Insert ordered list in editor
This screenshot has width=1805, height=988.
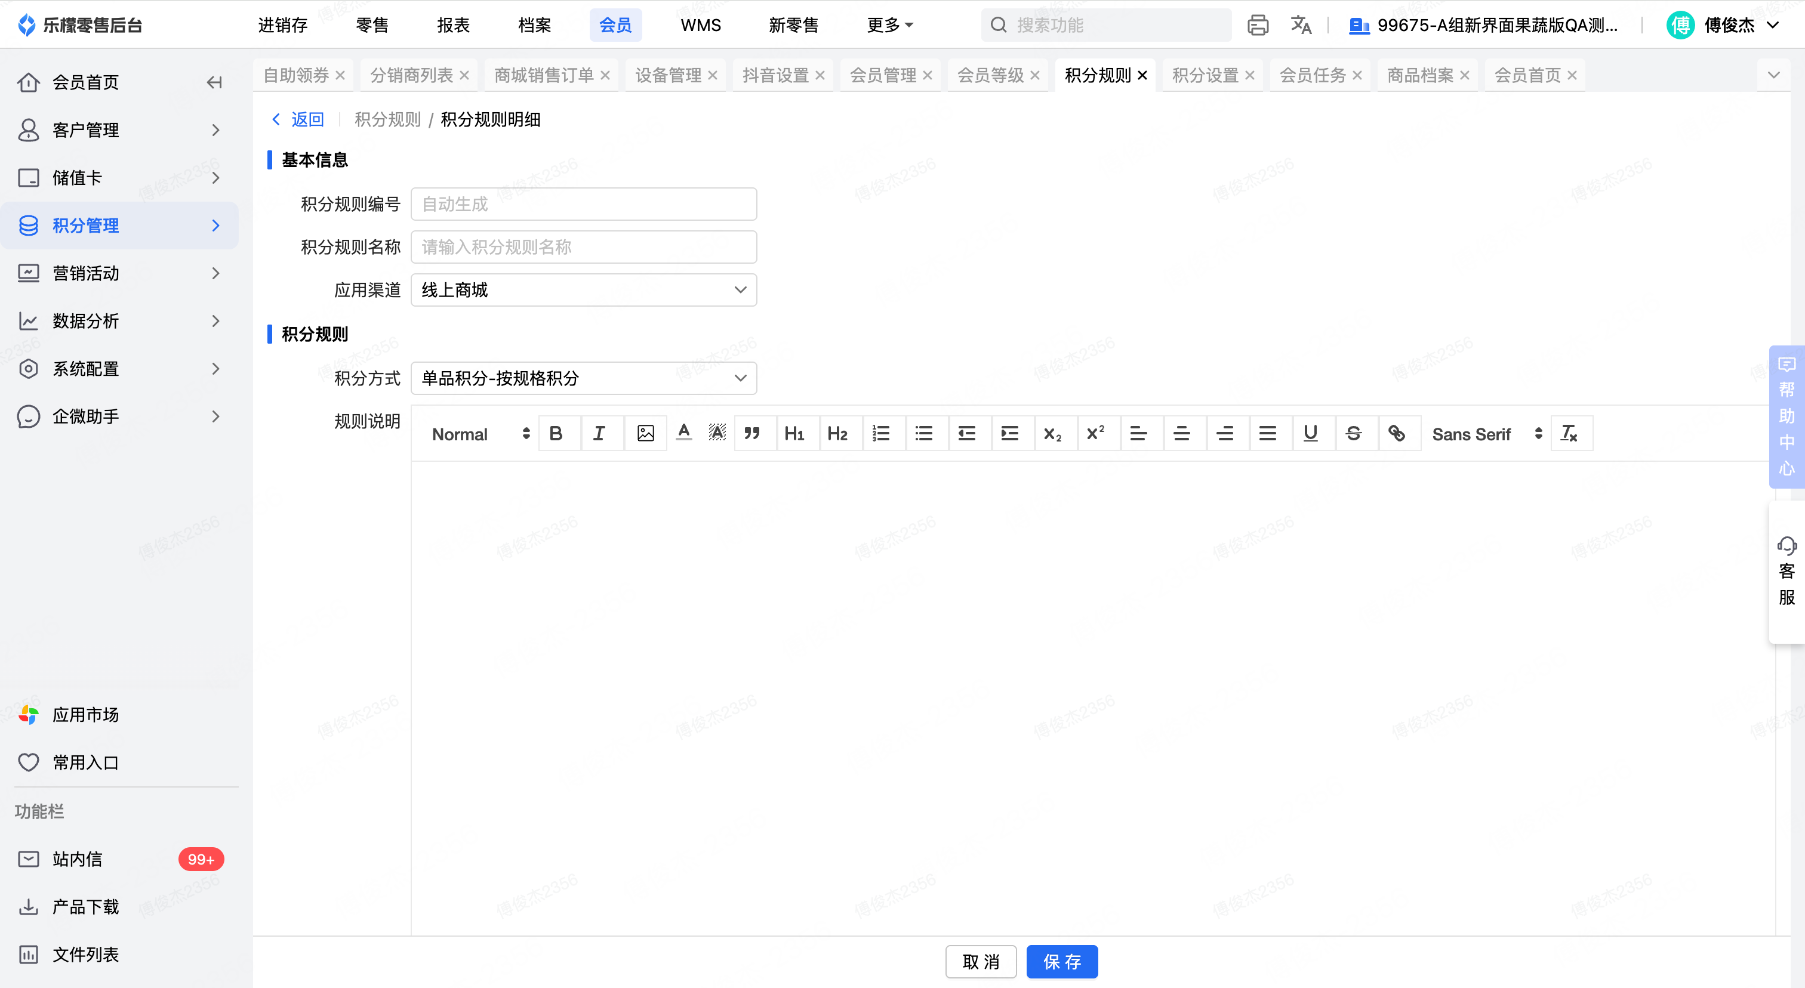tap(881, 433)
